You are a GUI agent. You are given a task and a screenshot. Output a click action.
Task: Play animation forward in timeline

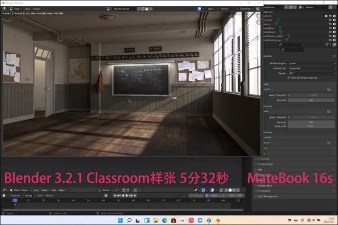pyautogui.click(x=127, y=195)
